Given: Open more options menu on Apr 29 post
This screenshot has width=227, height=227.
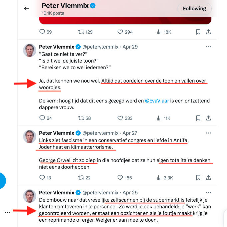Looking at the screenshot, I should click(x=208, y=47).
